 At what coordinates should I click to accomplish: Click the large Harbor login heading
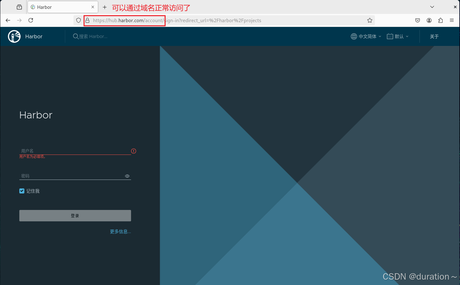[x=36, y=115]
